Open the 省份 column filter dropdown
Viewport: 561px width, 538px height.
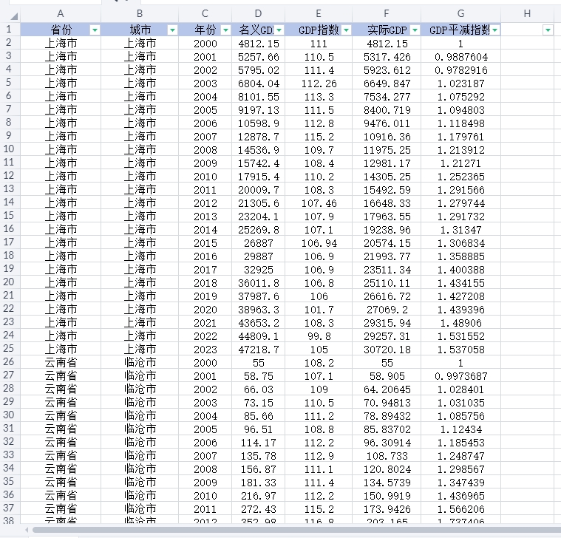(x=95, y=30)
